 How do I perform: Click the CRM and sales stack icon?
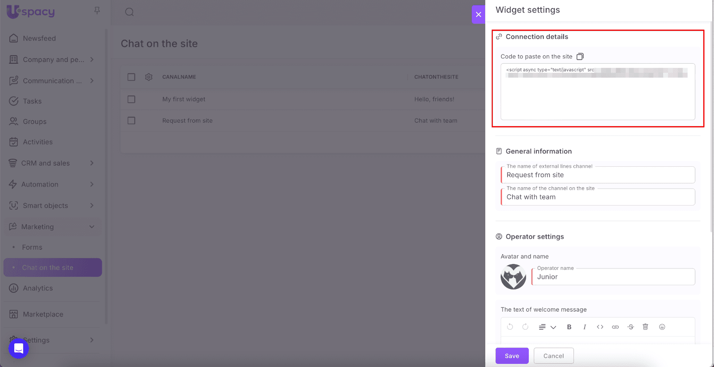(13, 163)
